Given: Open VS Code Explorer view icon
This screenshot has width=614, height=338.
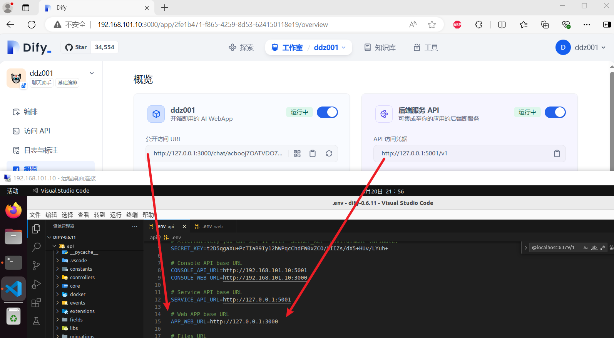Looking at the screenshot, I should click(36, 229).
